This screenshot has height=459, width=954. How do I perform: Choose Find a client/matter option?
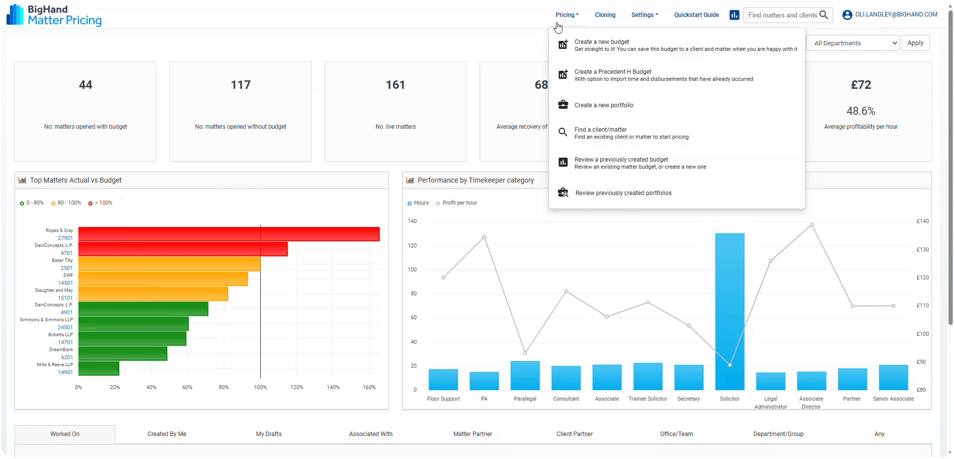[677, 133]
